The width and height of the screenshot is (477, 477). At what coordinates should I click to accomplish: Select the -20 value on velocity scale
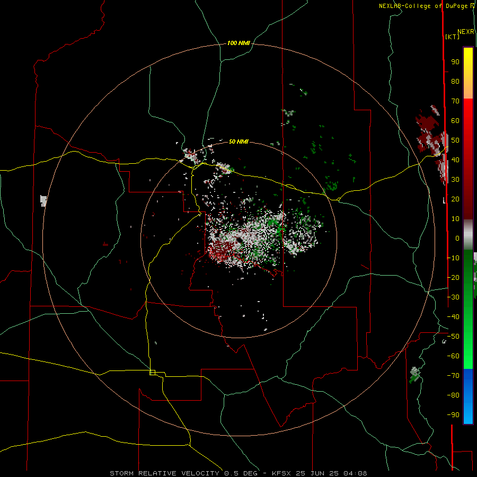[453, 278]
